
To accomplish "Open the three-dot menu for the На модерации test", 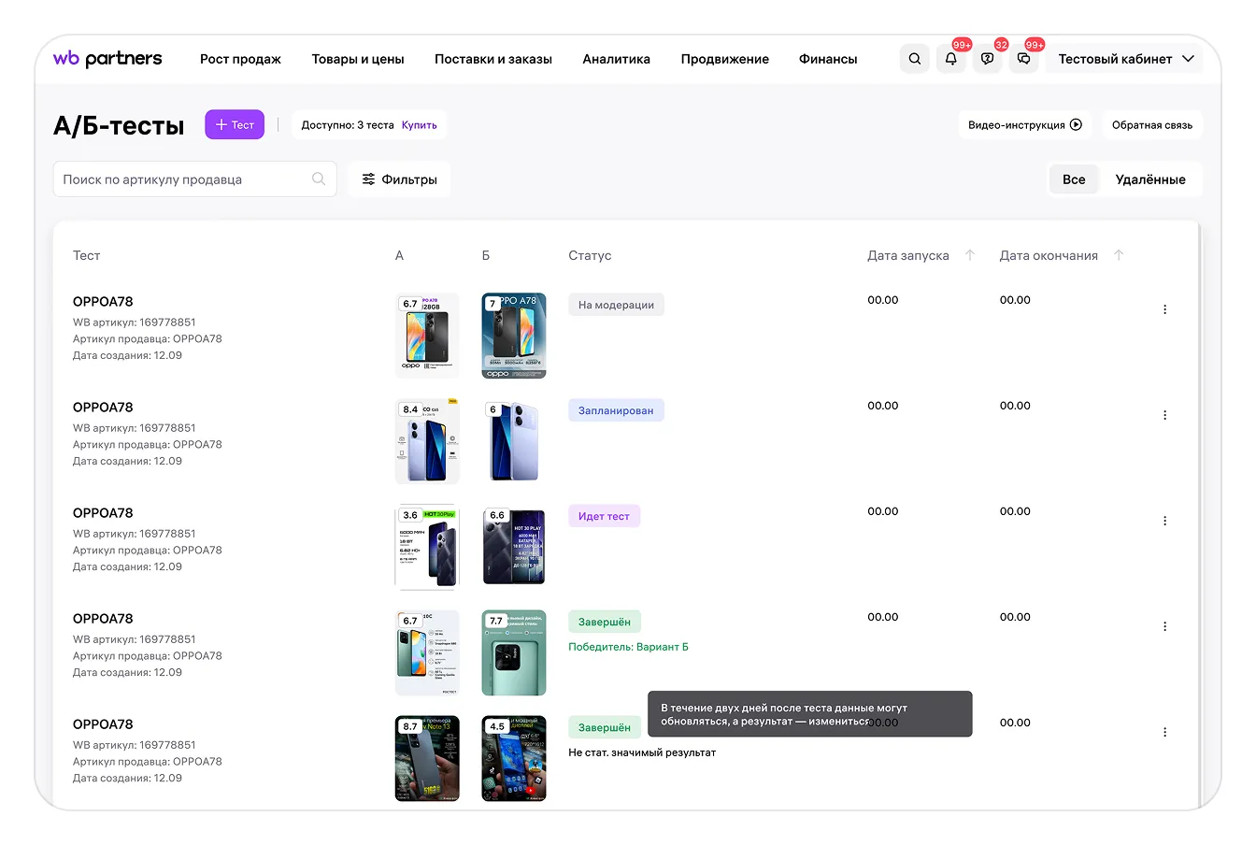I will point(1164,309).
